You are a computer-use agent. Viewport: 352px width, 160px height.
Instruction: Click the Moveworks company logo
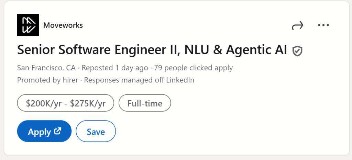click(x=28, y=25)
